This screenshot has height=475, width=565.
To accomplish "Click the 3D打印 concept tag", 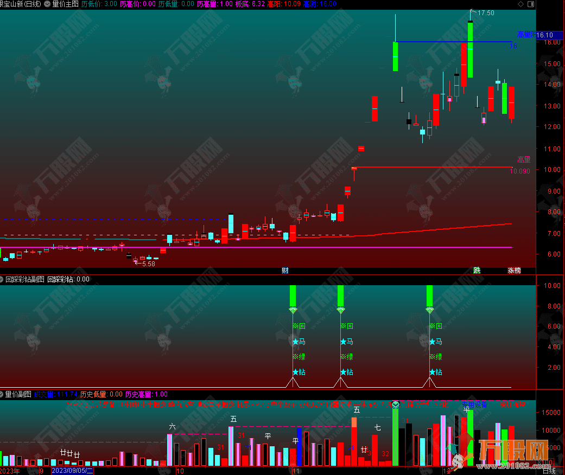I will click(128, 405).
